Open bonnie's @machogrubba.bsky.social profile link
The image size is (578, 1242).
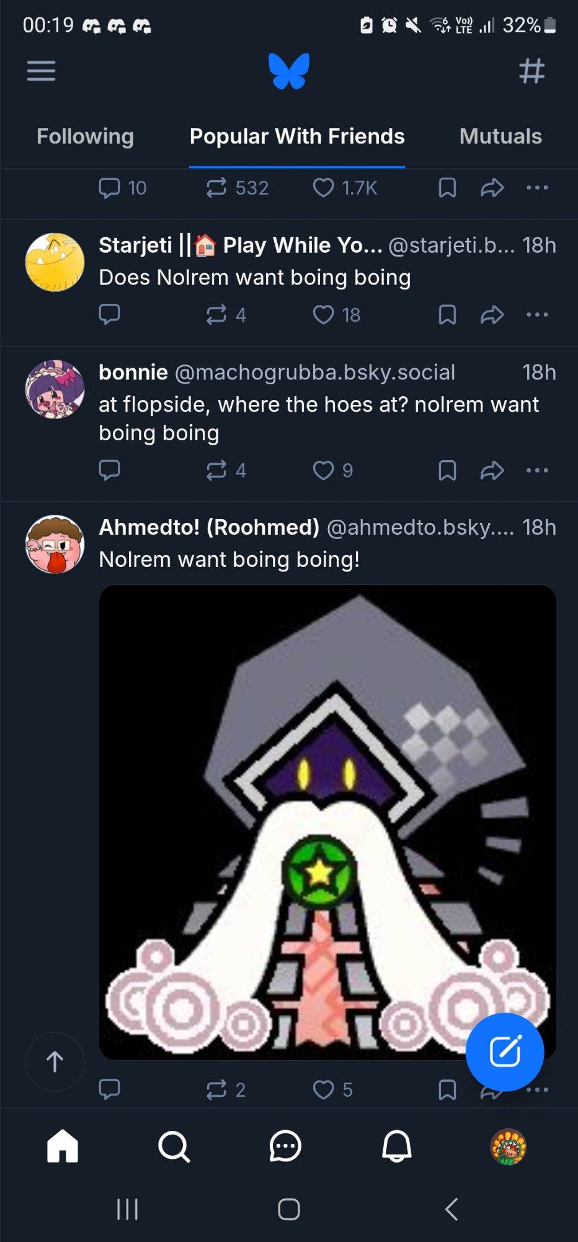(x=315, y=373)
